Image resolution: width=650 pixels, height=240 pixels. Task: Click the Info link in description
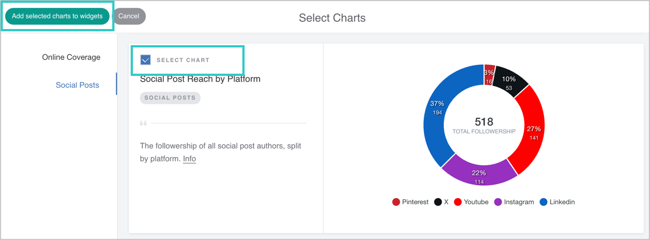tap(189, 159)
